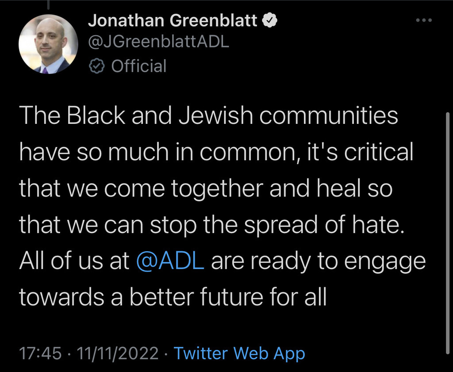Click the line "towards a better future for all"
This screenshot has width=453, height=372.
(173, 297)
